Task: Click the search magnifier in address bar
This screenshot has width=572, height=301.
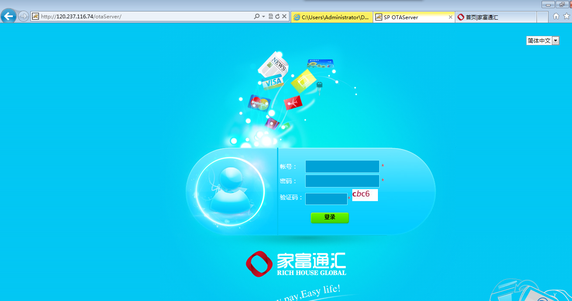Action: [x=257, y=17]
